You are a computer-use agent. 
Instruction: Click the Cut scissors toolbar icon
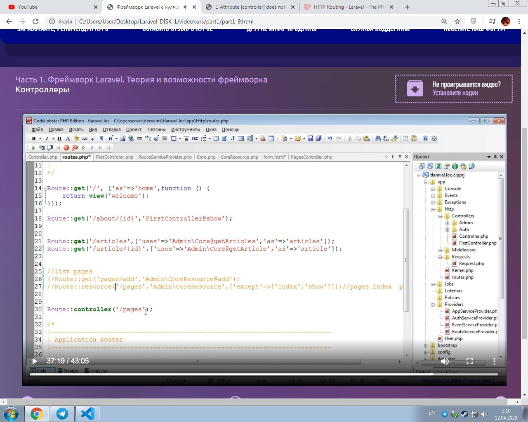350,138
